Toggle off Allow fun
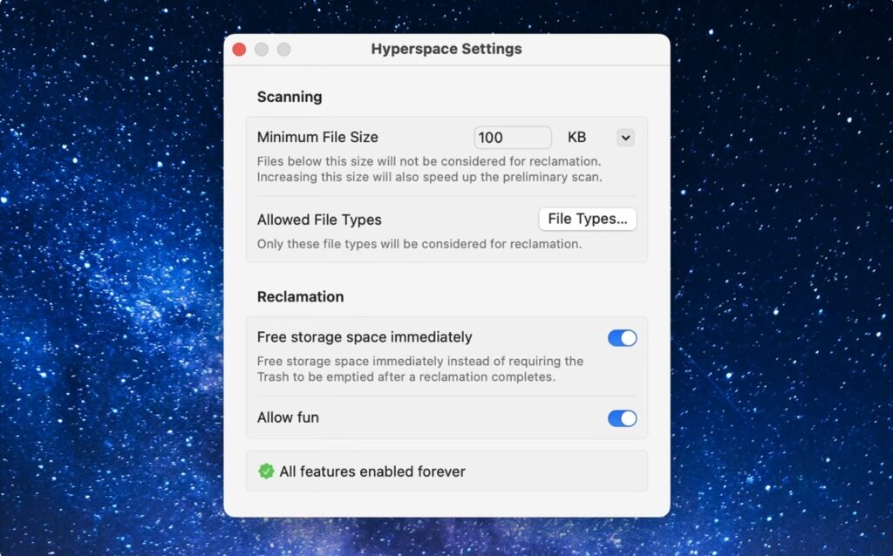 [622, 418]
